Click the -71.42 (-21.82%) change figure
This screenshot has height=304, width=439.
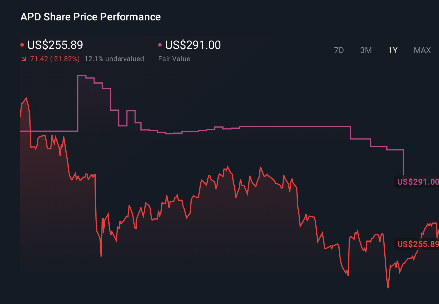pyautogui.click(x=54, y=59)
